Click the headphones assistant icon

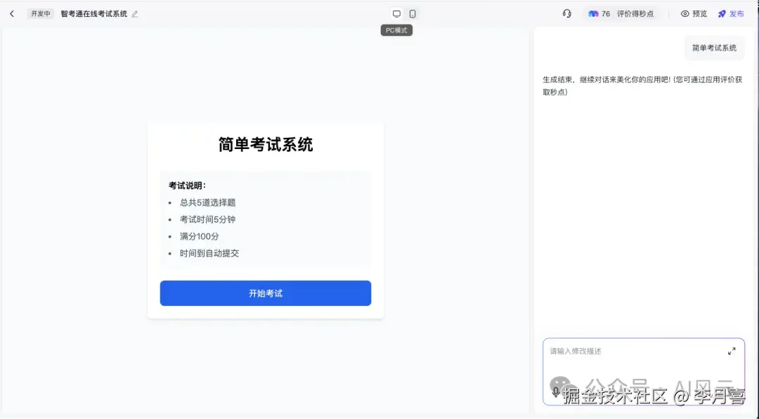[x=566, y=13]
